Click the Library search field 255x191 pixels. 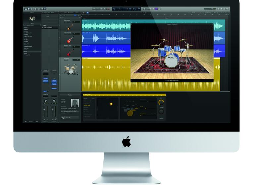(x=32, y=25)
